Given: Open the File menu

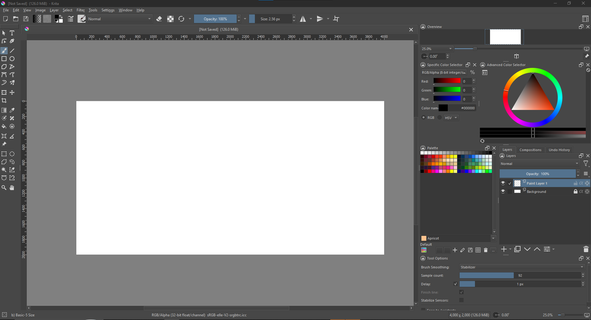Looking at the screenshot, I should click(x=6, y=10).
